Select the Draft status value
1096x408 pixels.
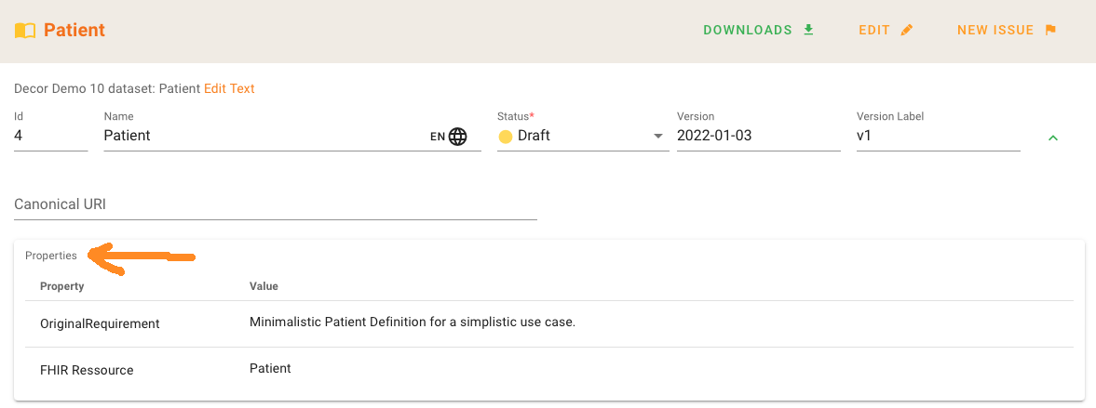[x=534, y=136]
